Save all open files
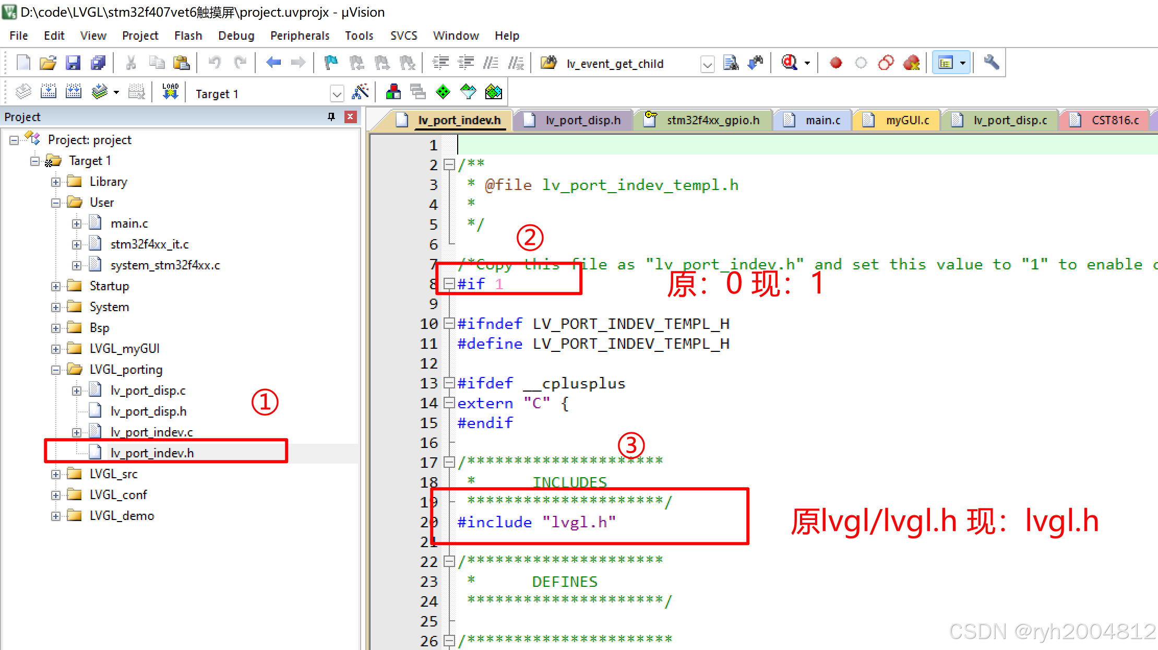Screen dimensions: 1158x650 99,62
